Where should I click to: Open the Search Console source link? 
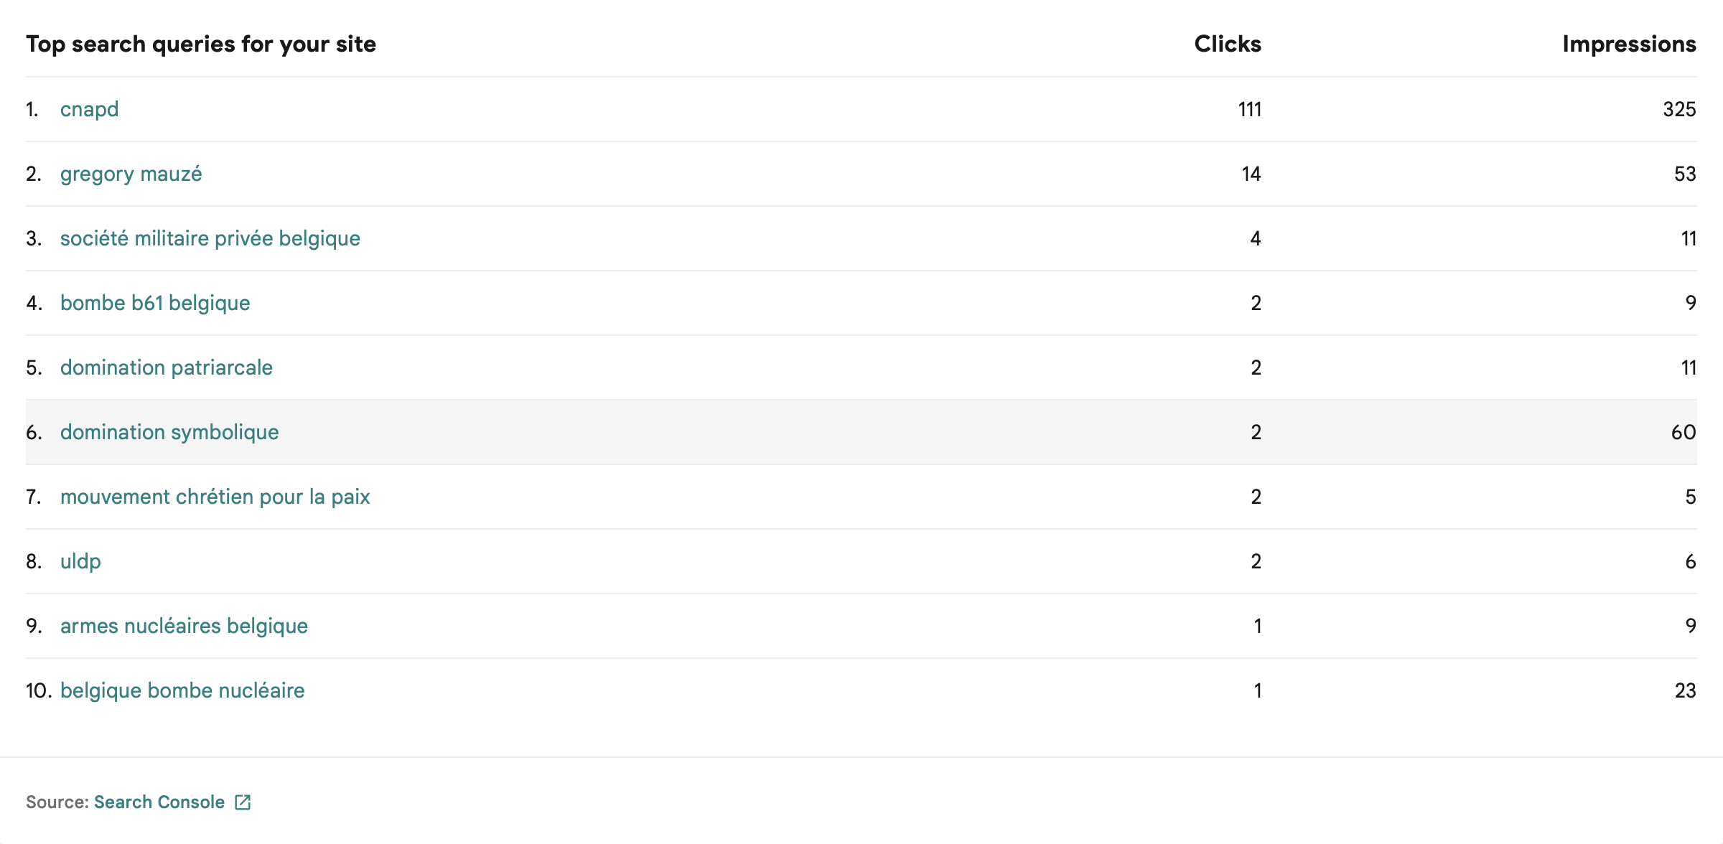159,802
